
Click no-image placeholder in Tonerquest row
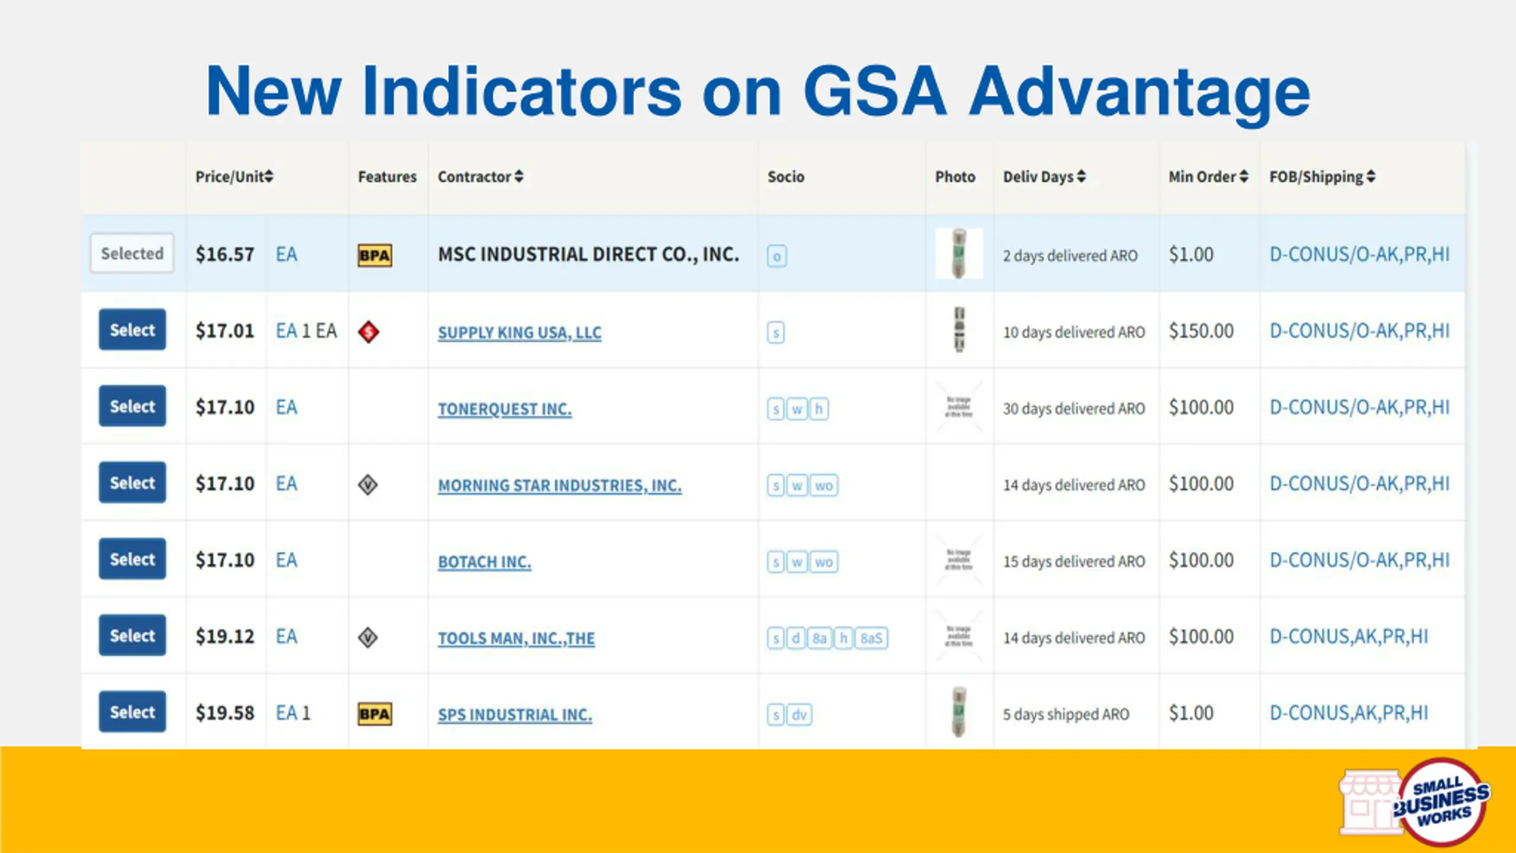click(x=959, y=407)
